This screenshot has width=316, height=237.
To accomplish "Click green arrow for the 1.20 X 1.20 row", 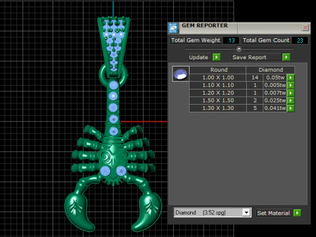I will 290,93.
